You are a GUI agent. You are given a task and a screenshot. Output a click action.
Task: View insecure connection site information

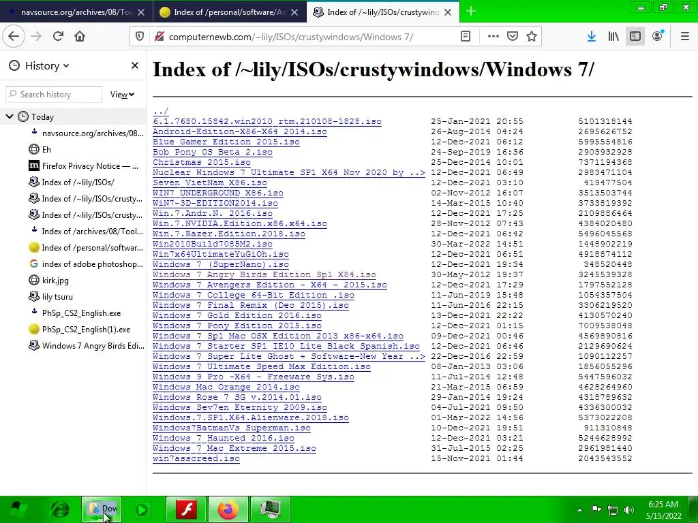point(159,37)
